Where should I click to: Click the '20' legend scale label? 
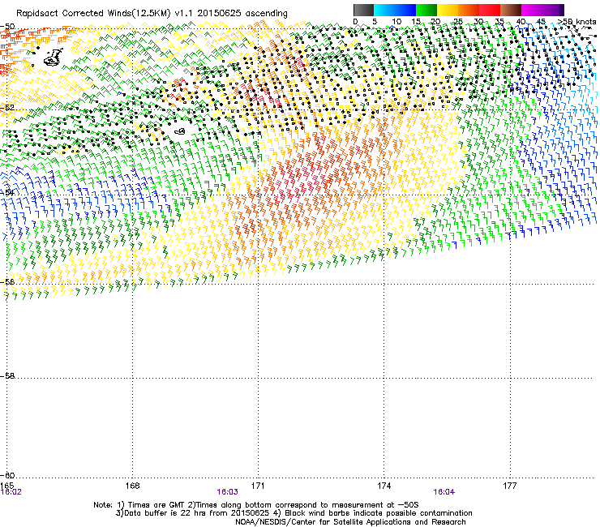pos(436,21)
